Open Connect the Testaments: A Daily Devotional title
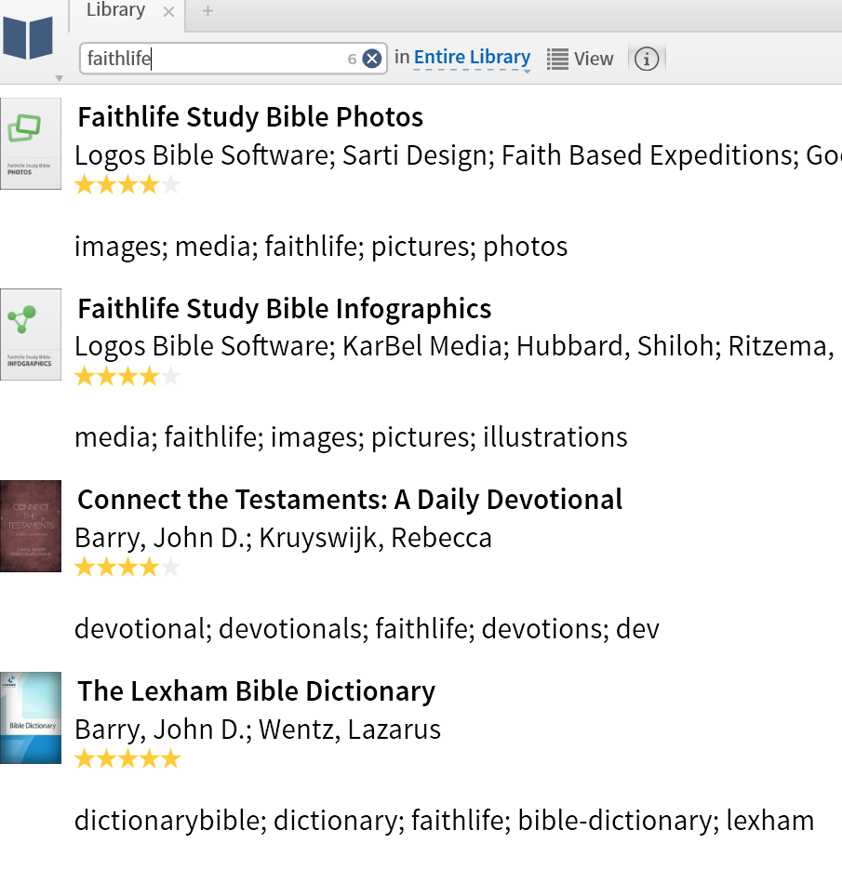 pos(350,500)
